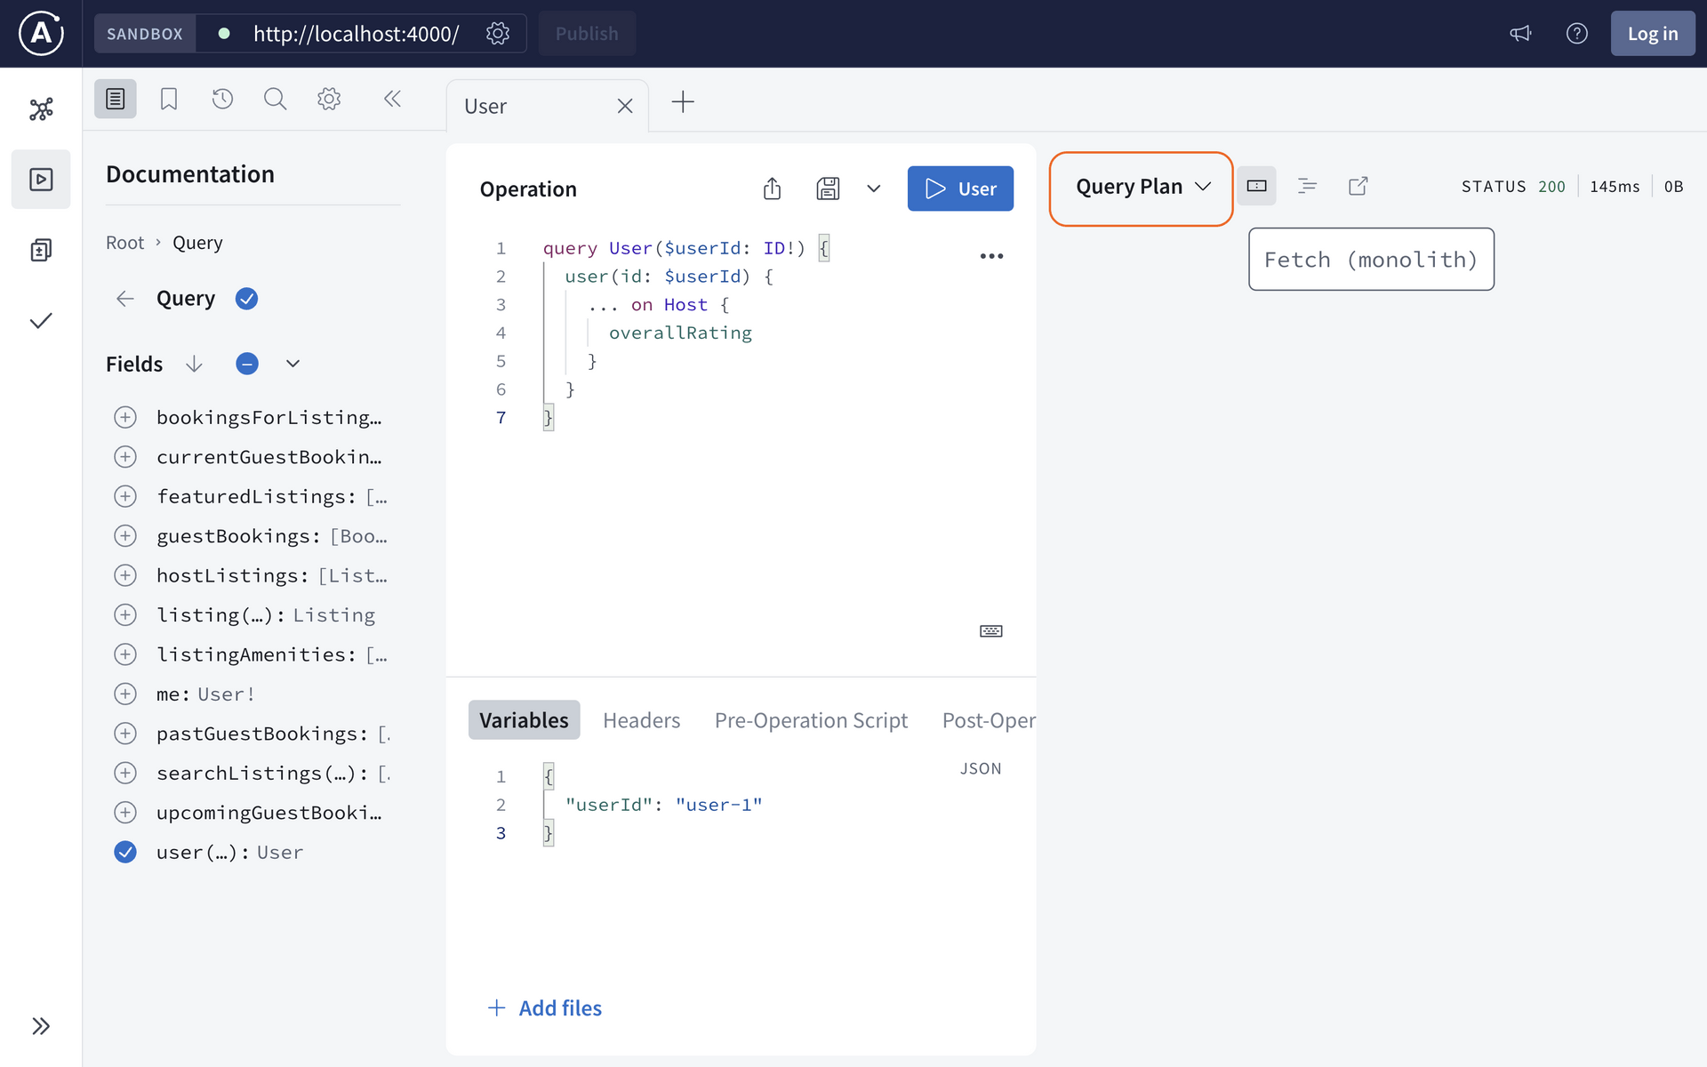Share the operation via export icon
This screenshot has width=1707, height=1067.
pos(772,189)
